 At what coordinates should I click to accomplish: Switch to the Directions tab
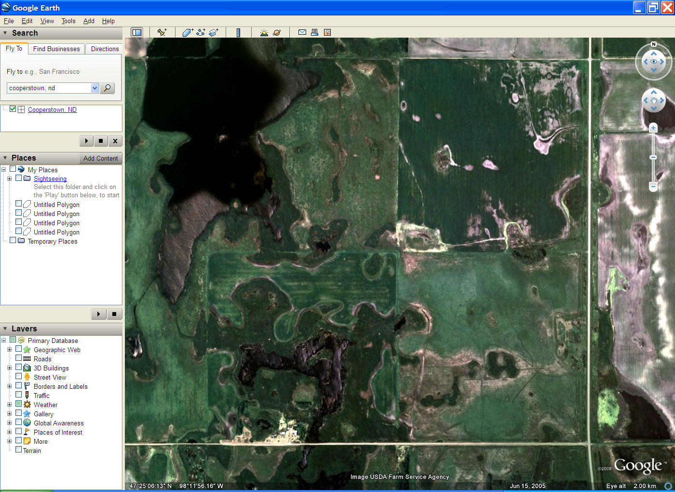coord(105,49)
